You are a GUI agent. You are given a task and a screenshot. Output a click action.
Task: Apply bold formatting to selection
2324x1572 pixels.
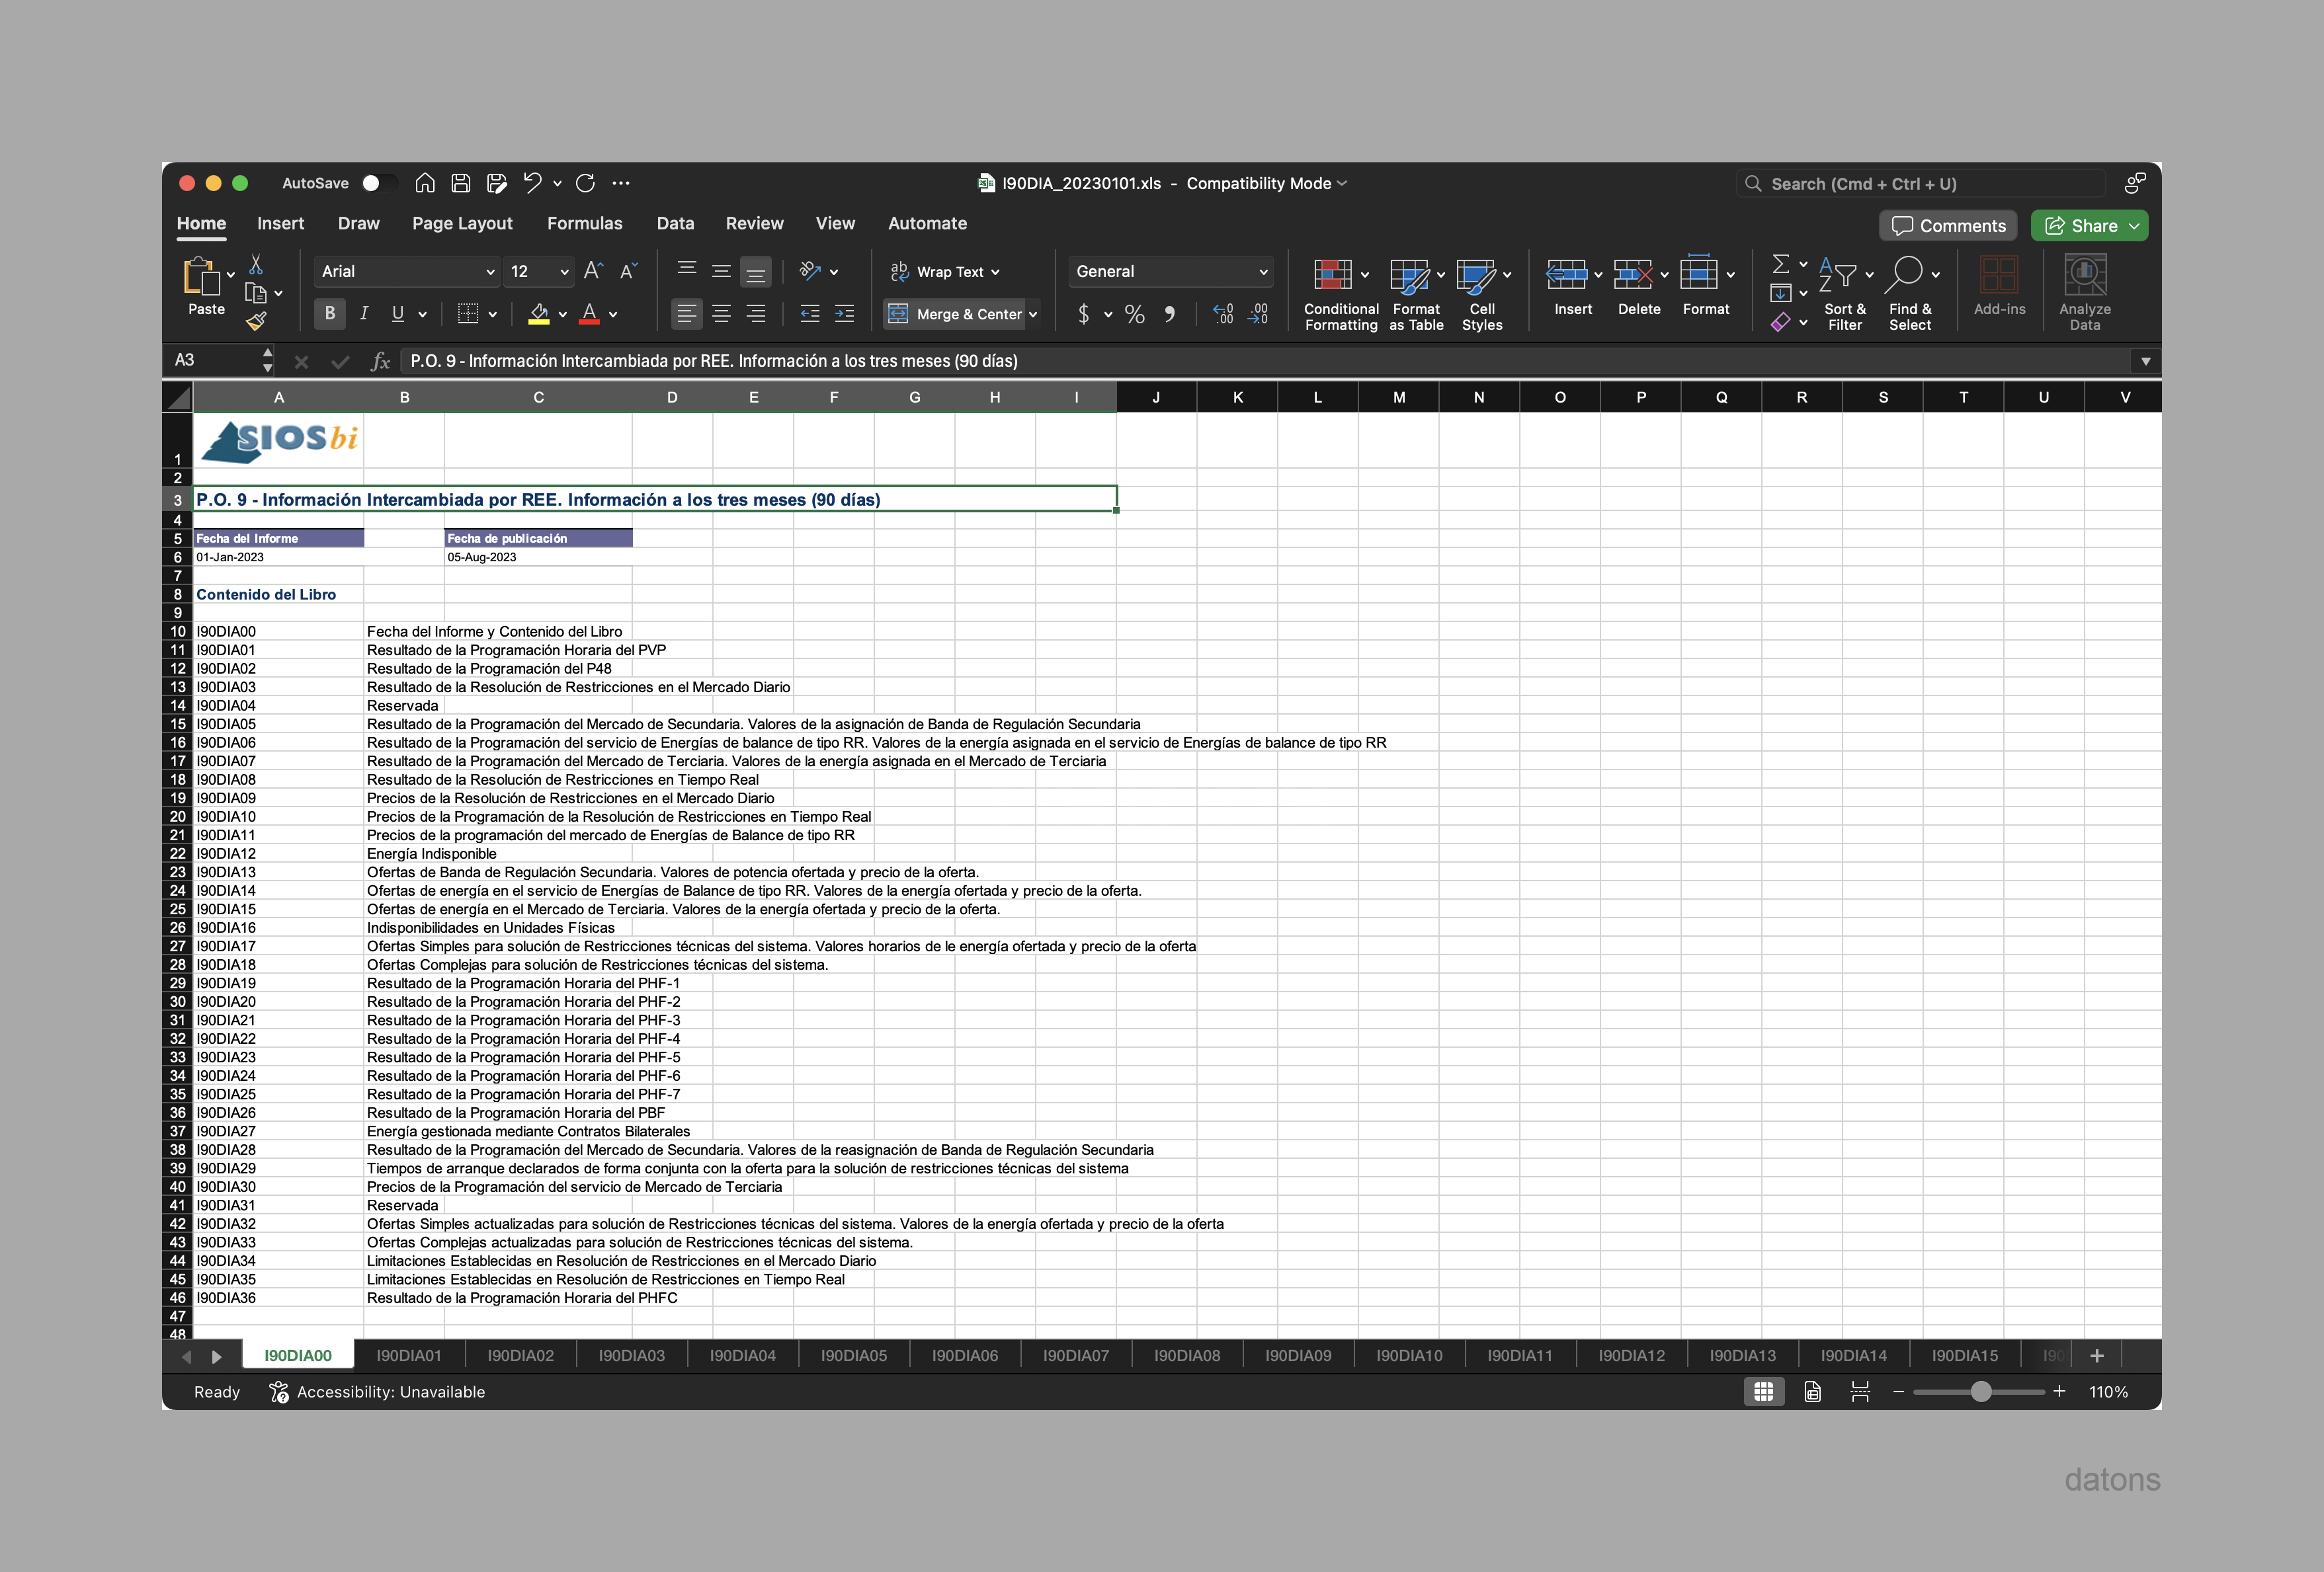pos(329,314)
